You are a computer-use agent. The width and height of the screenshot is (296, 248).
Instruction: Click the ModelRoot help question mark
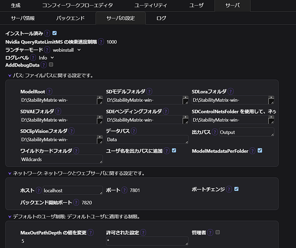[49, 92]
